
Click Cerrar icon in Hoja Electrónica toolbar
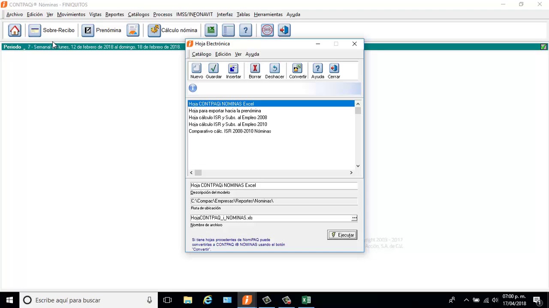pyautogui.click(x=334, y=71)
